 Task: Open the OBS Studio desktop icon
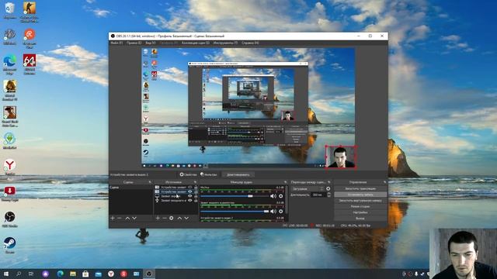(9, 219)
